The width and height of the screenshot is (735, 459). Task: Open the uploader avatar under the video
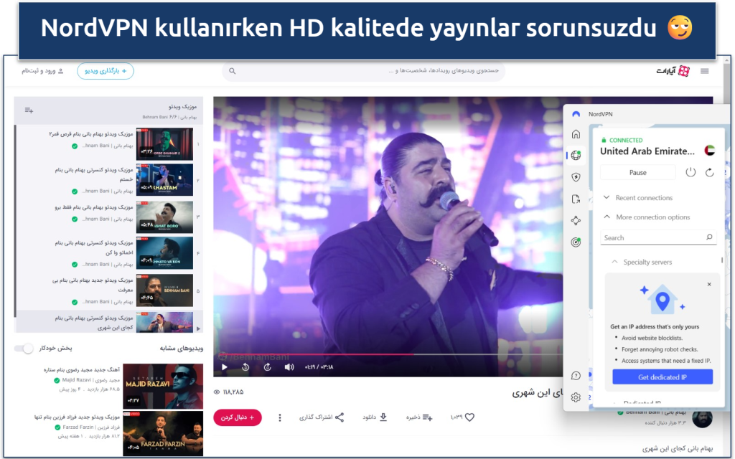tap(702, 418)
